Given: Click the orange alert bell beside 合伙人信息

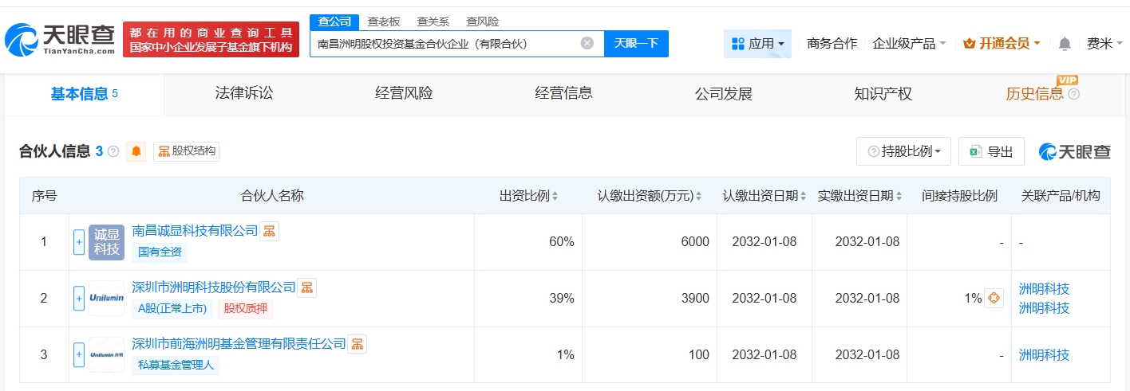Looking at the screenshot, I should tap(136, 151).
